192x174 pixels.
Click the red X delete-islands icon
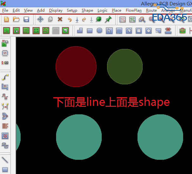click(168, 31)
